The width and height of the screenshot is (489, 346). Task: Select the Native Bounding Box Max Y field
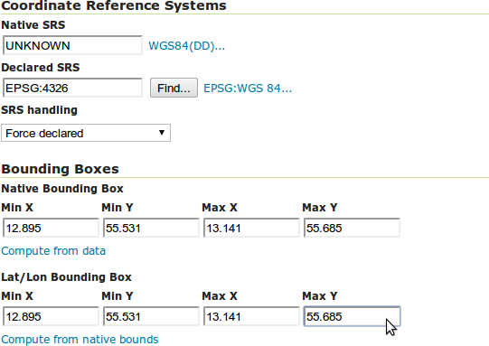tap(352, 228)
